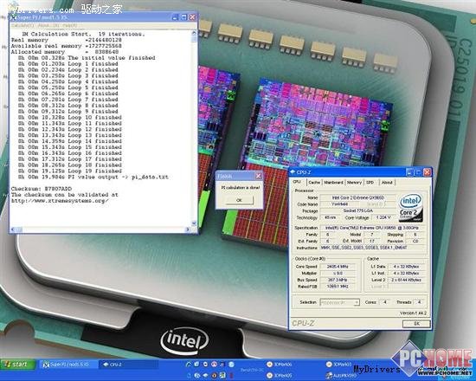This screenshot has width=476, height=381.
Task: Click the Multiplier value field
Action: coord(338,273)
